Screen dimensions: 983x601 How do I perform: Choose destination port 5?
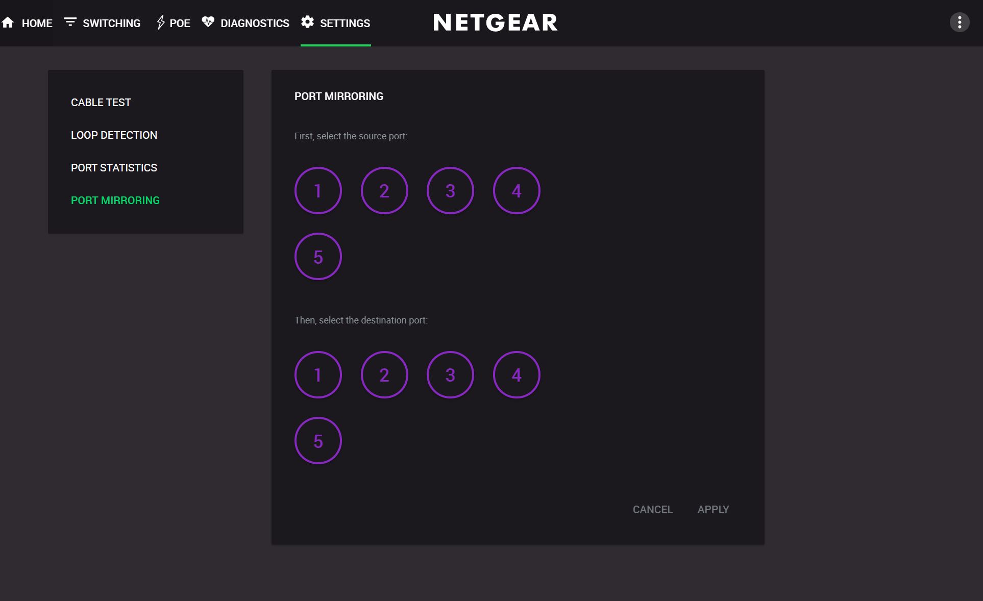point(318,441)
